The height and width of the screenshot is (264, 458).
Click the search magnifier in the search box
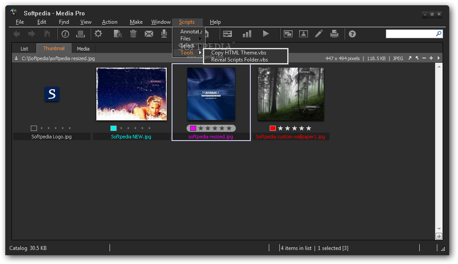click(439, 34)
